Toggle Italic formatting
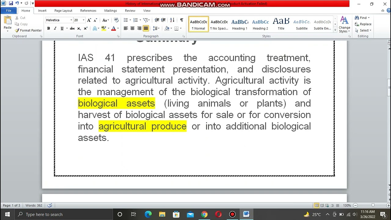 coord(55,28)
